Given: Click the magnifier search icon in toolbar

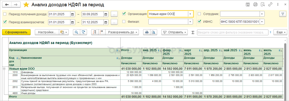Looking at the screenshot, I should (x=76, y=32).
